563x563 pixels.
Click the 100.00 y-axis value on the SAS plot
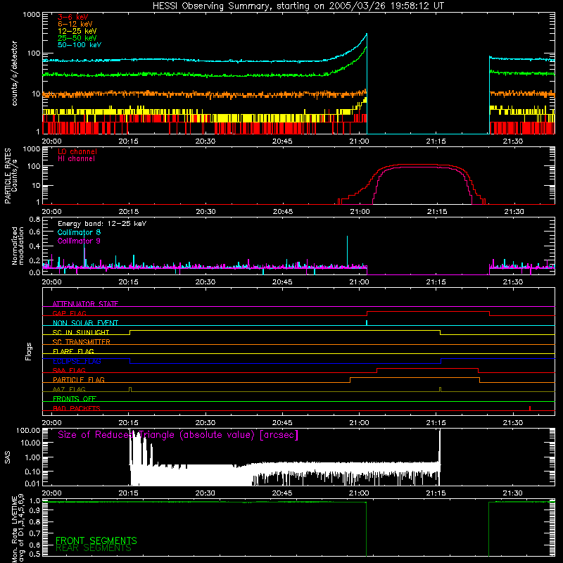point(28,430)
